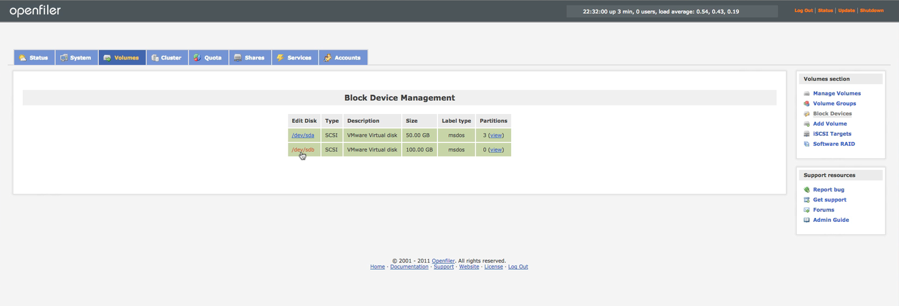The height and width of the screenshot is (306, 899).
Task: Click the Get support icon
Action: [807, 200]
